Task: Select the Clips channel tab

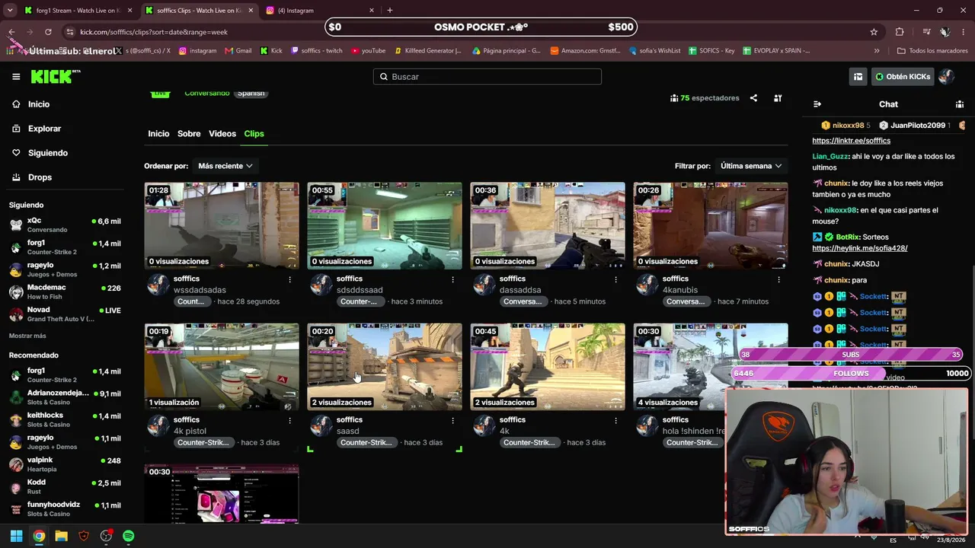Action: (x=254, y=134)
